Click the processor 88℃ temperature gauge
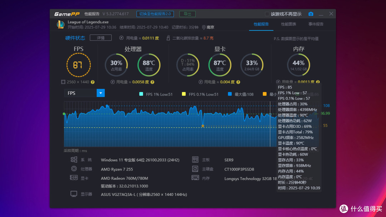The image size is (386, 217). click(x=149, y=65)
